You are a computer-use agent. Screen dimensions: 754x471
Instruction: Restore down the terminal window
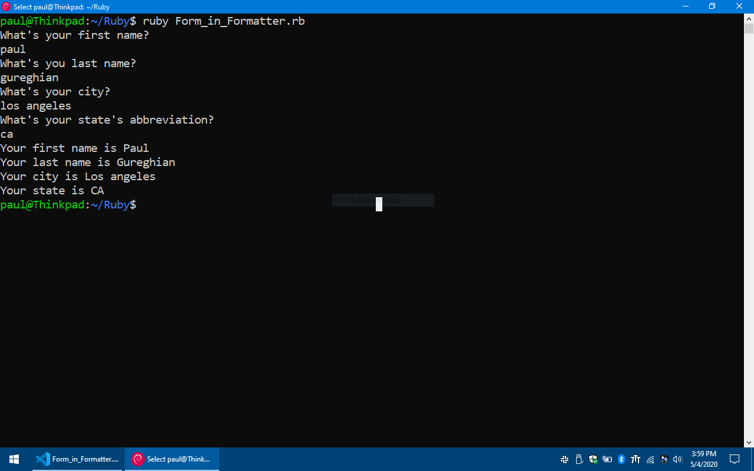[x=712, y=6]
